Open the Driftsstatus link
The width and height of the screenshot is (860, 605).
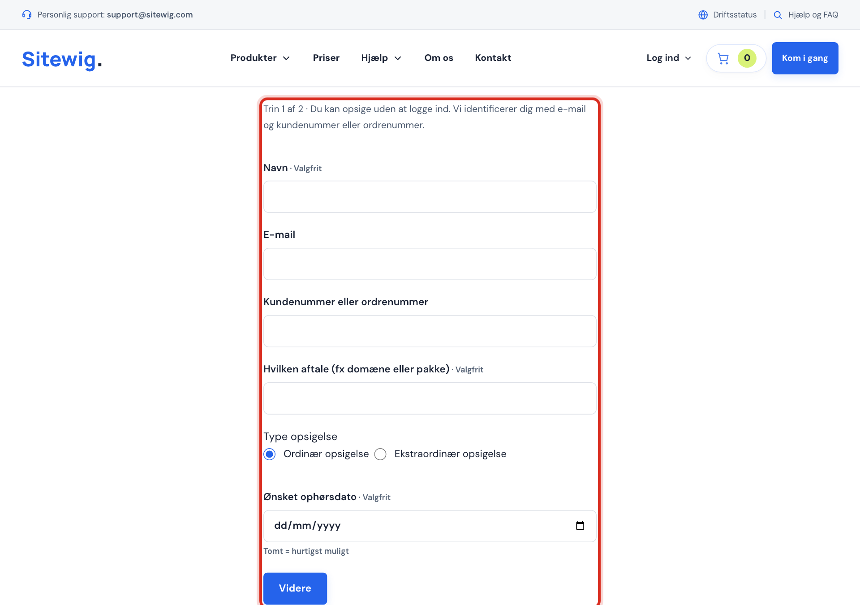click(x=735, y=15)
